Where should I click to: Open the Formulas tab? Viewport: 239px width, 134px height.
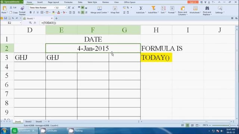pos(68,2)
